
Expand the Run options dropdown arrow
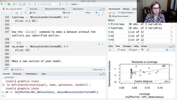92,13
